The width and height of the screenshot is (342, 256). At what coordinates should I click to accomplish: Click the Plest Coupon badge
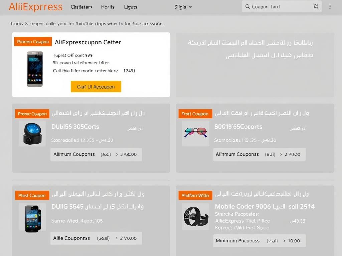pos(32,195)
